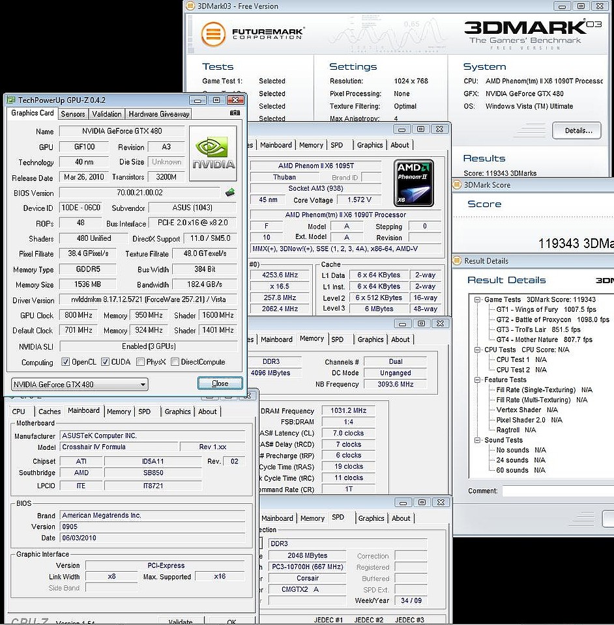Click the NVIDIA logo in GPU-Z
Screen dimensions: 614x625
[213, 154]
